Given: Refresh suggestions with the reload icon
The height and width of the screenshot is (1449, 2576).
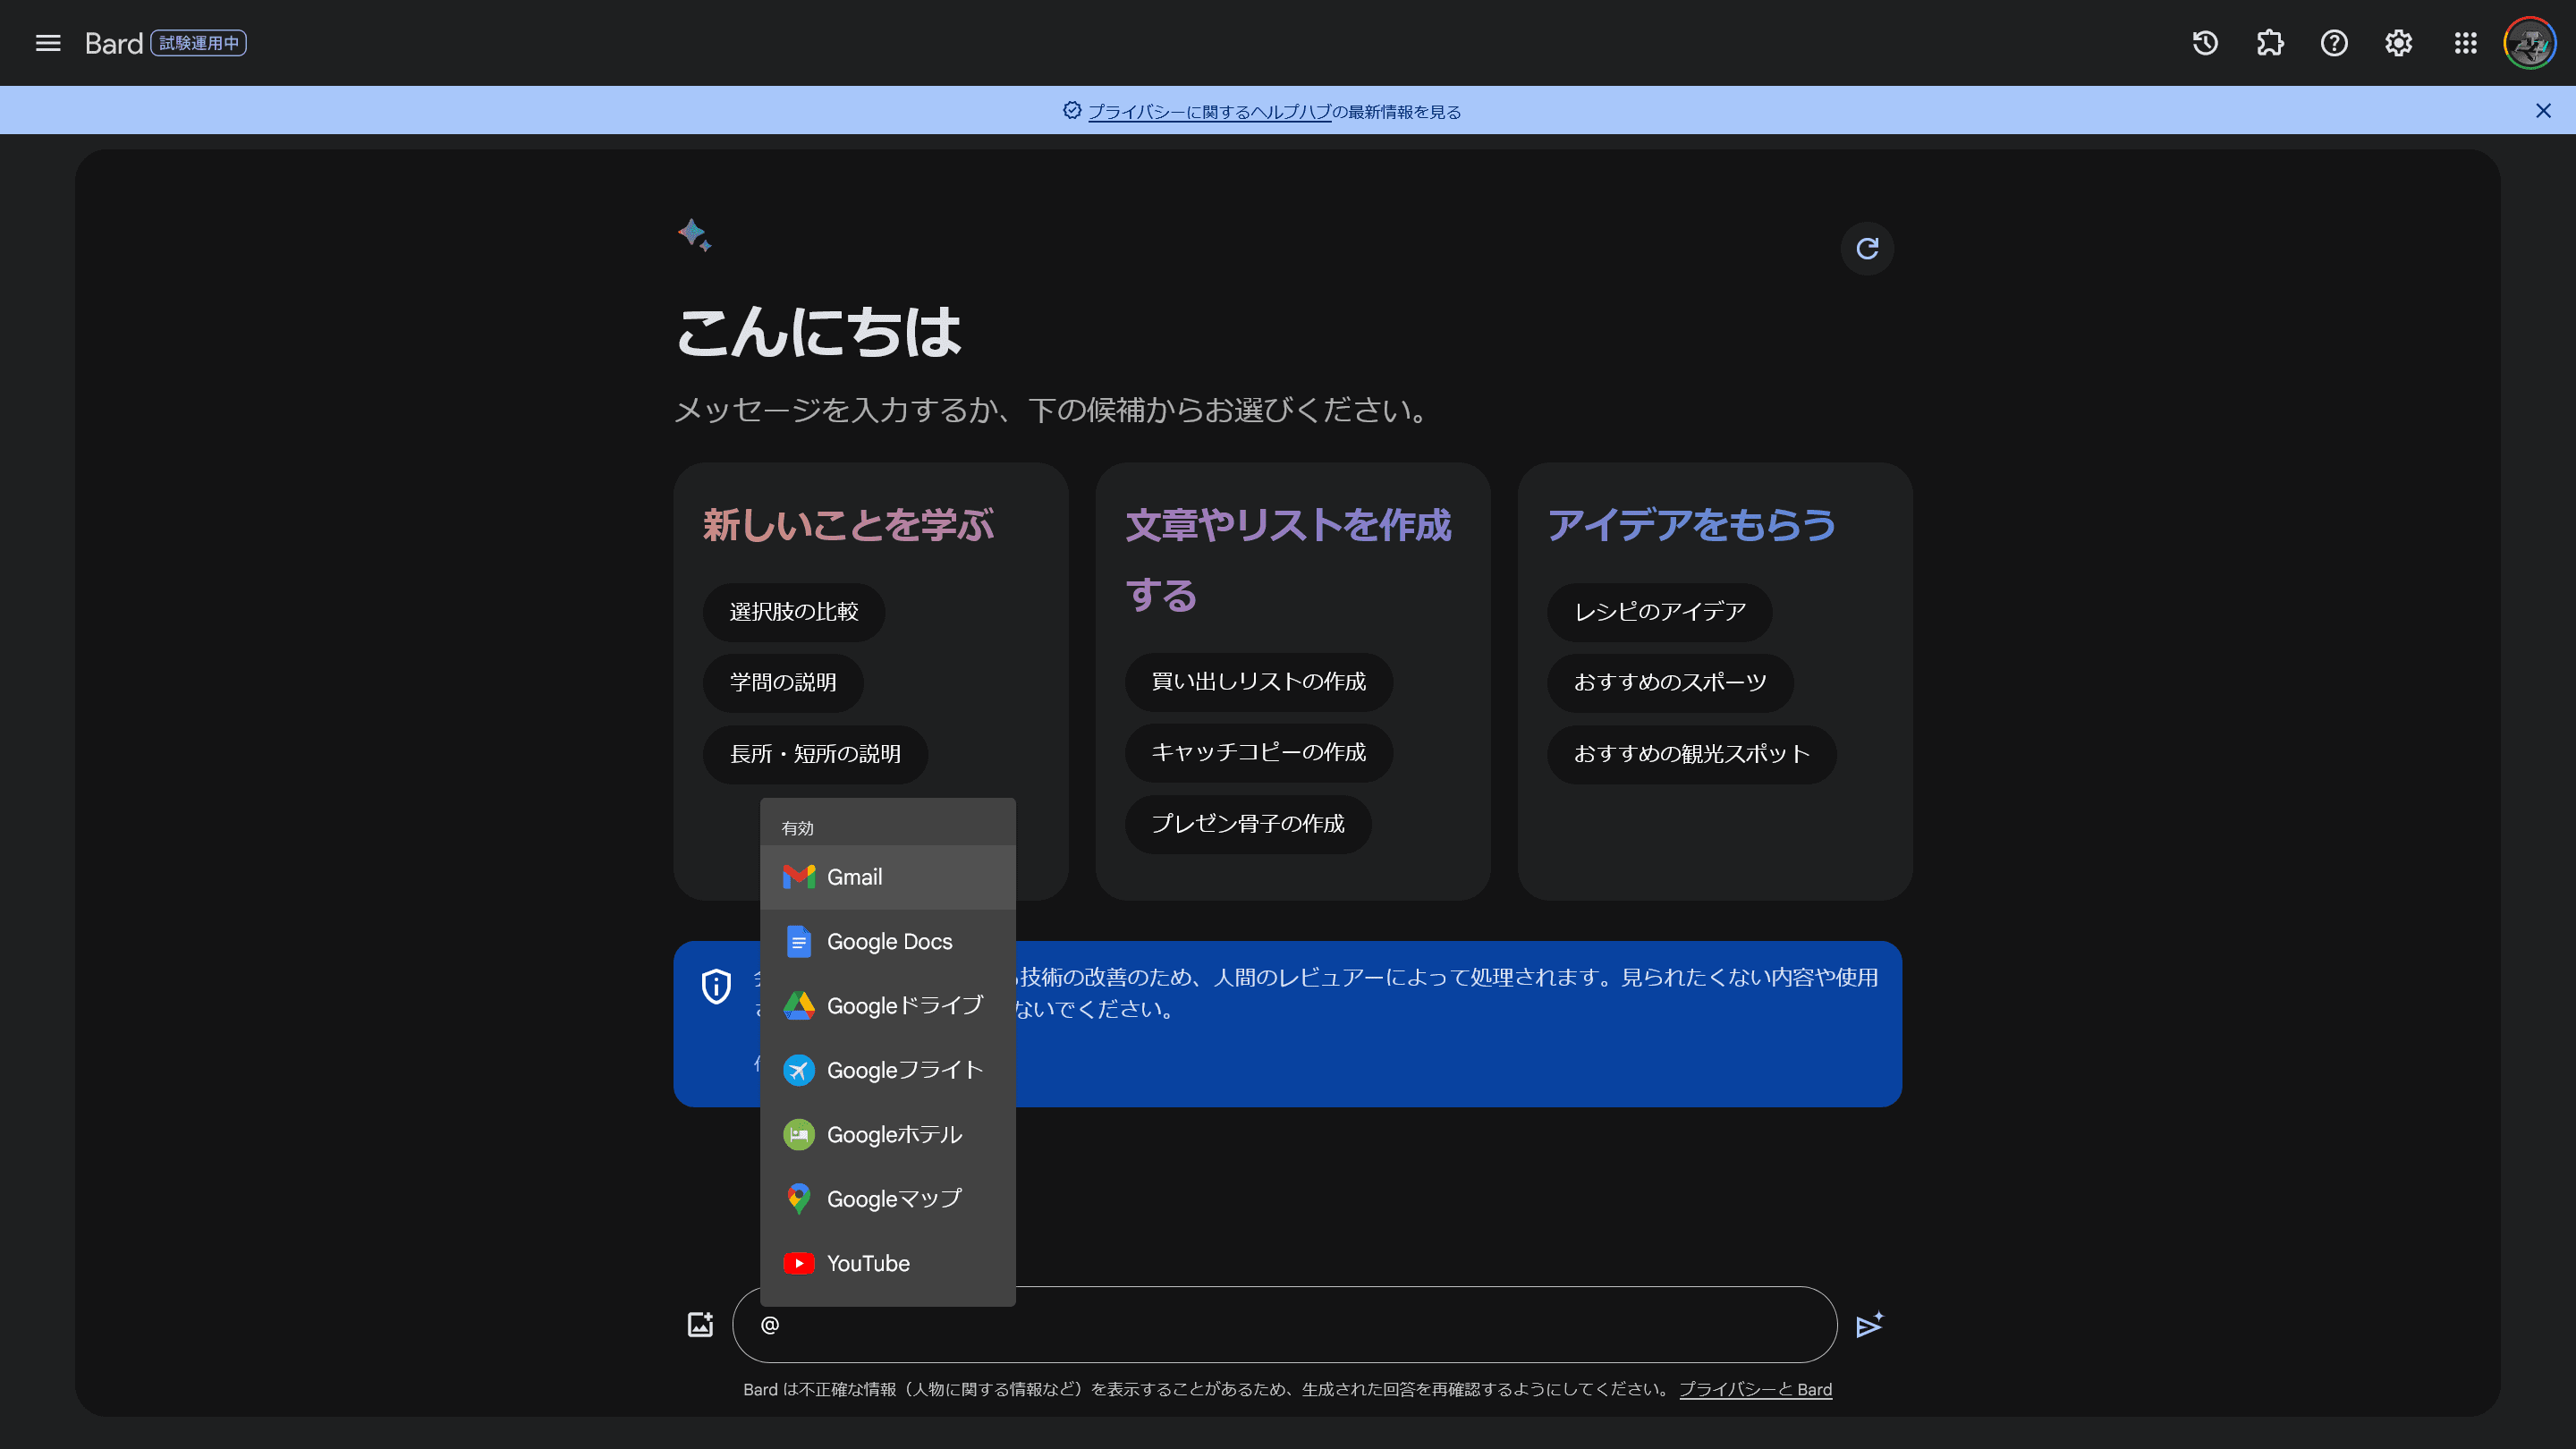Looking at the screenshot, I should tap(1867, 248).
